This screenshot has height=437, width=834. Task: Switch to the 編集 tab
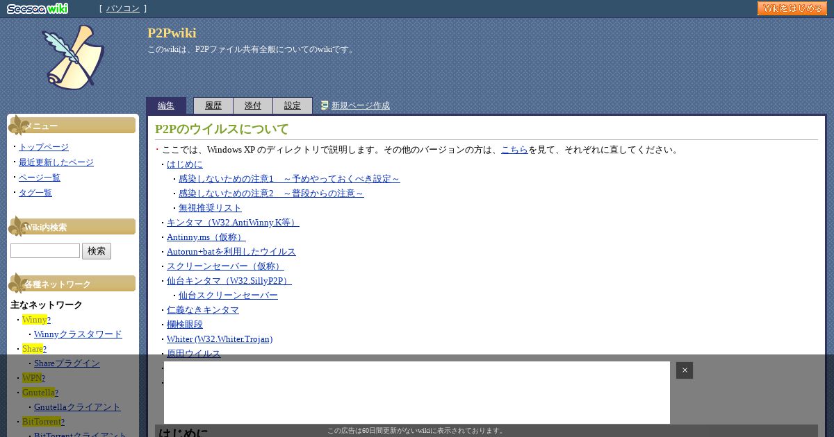pos(166,105)
